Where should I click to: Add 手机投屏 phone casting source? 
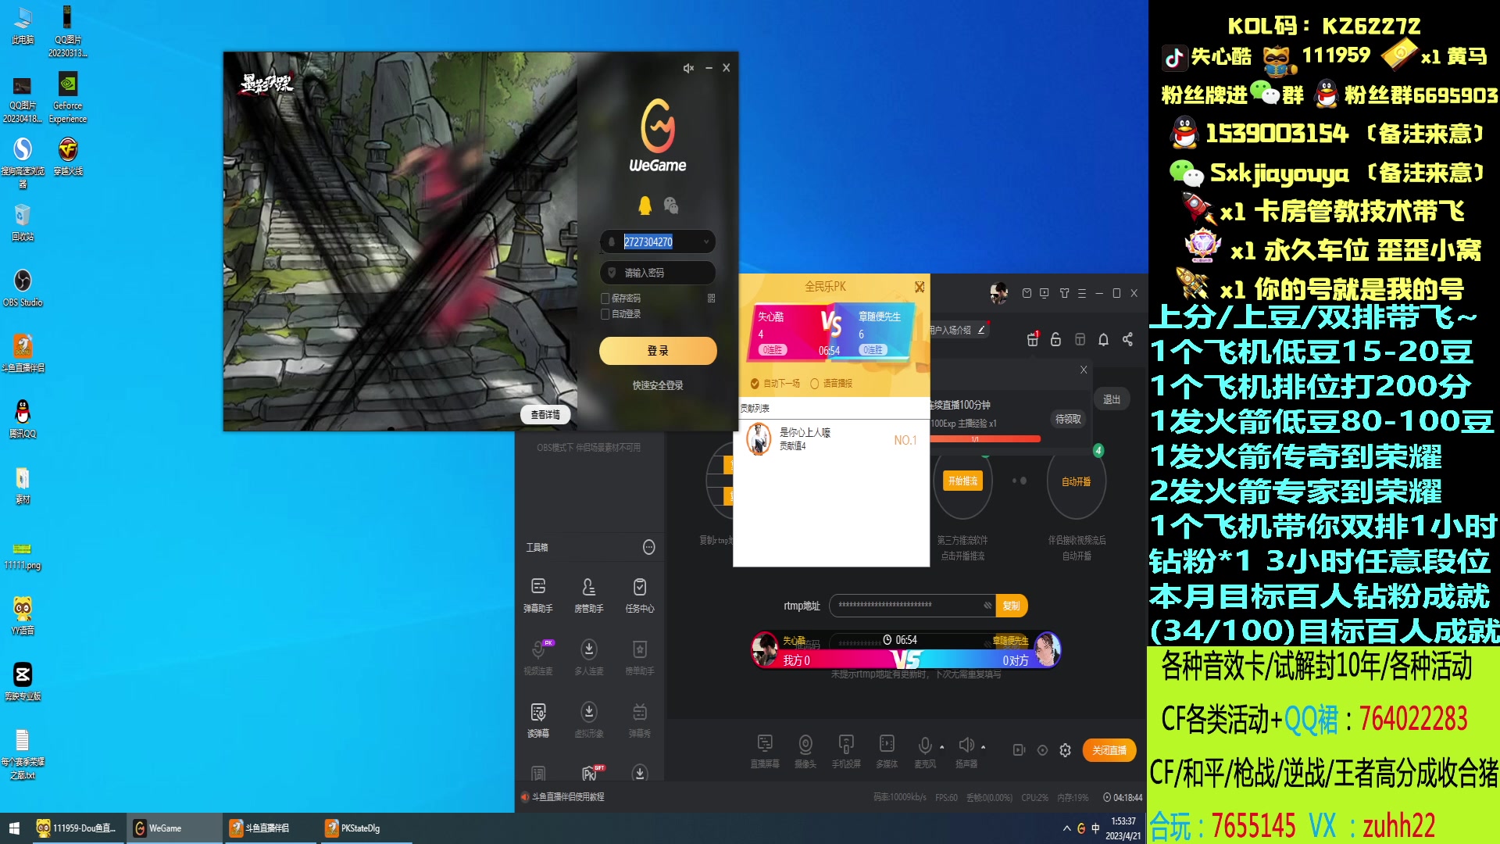pyautogui.click(x=846, y=751)
